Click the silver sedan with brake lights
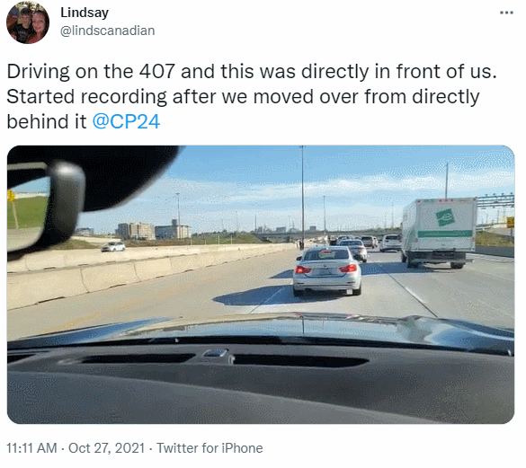The width and height of the screenshot is (526, 468). click(x=327, y=271)
